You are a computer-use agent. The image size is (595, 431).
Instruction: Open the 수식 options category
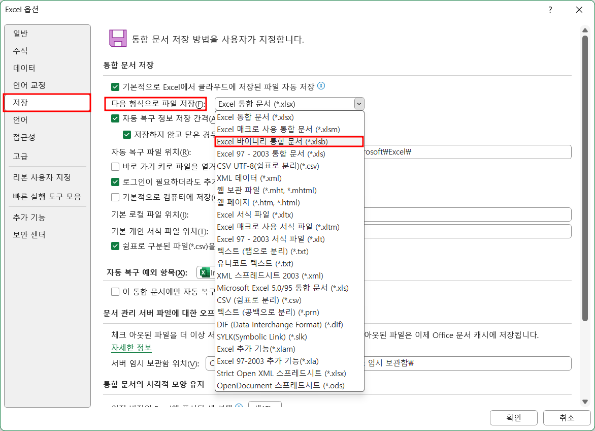(47, 50)
